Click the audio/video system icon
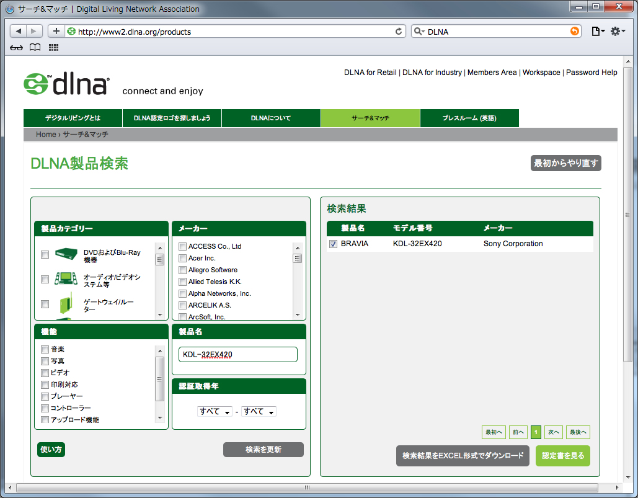Viewport: 638px width, 498px height. click(66, 278)
